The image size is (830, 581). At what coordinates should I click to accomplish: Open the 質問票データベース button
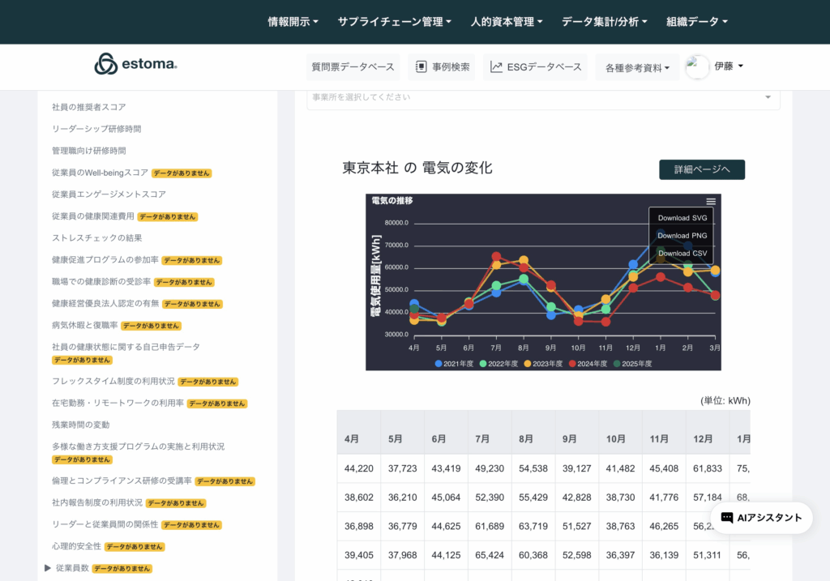353,67
